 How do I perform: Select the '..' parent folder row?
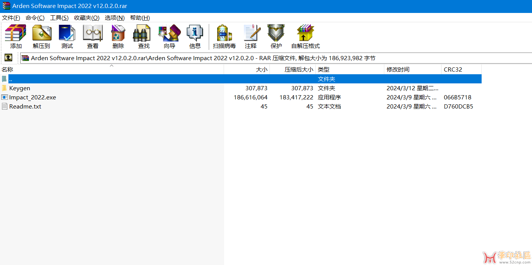coord(241,79)
